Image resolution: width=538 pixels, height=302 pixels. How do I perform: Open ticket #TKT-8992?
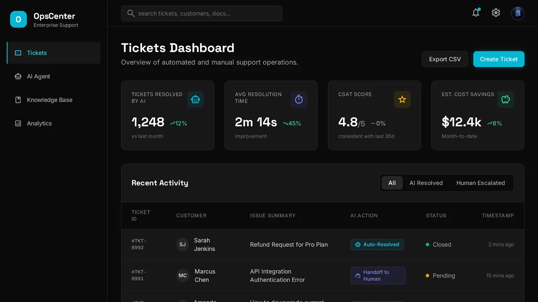139,244
